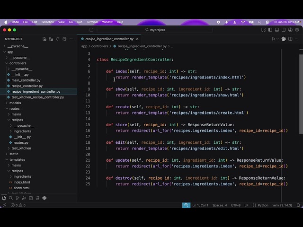The width and height of the screenshot is (303, 227).
Task: Open the Search view icon in the activity bar
Action: [x=11, y=198]
